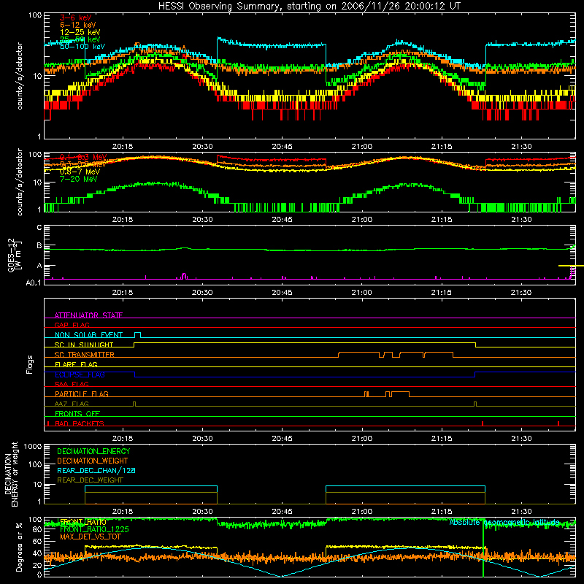Select the FLARE_FLAG label
Image resolution: width=584 pixels, height=584 pixels.
pos(76,364)
